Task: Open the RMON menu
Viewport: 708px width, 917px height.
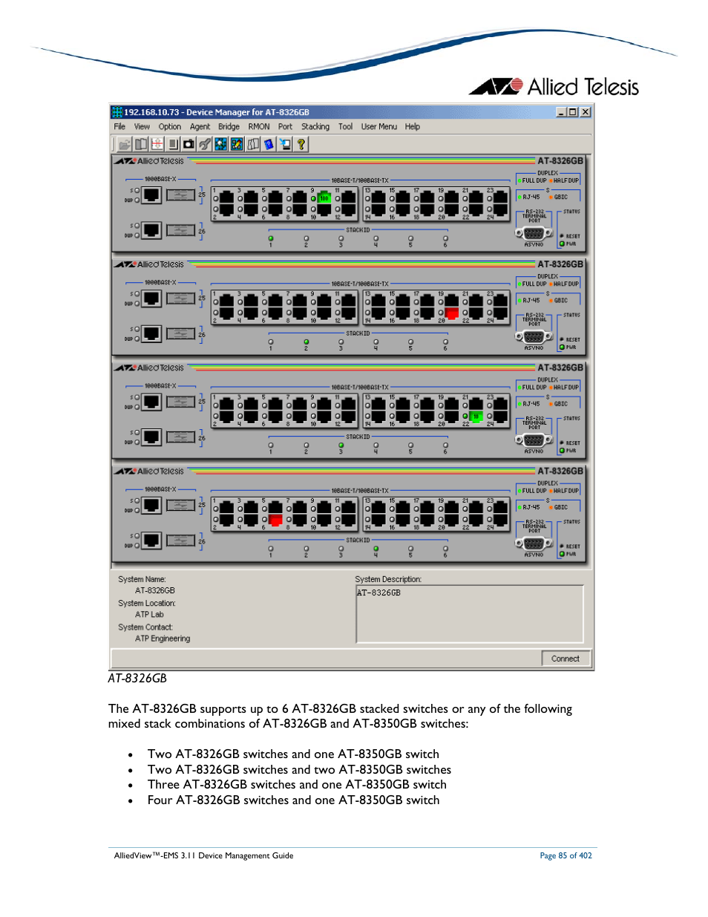Action: coord(259,127)
